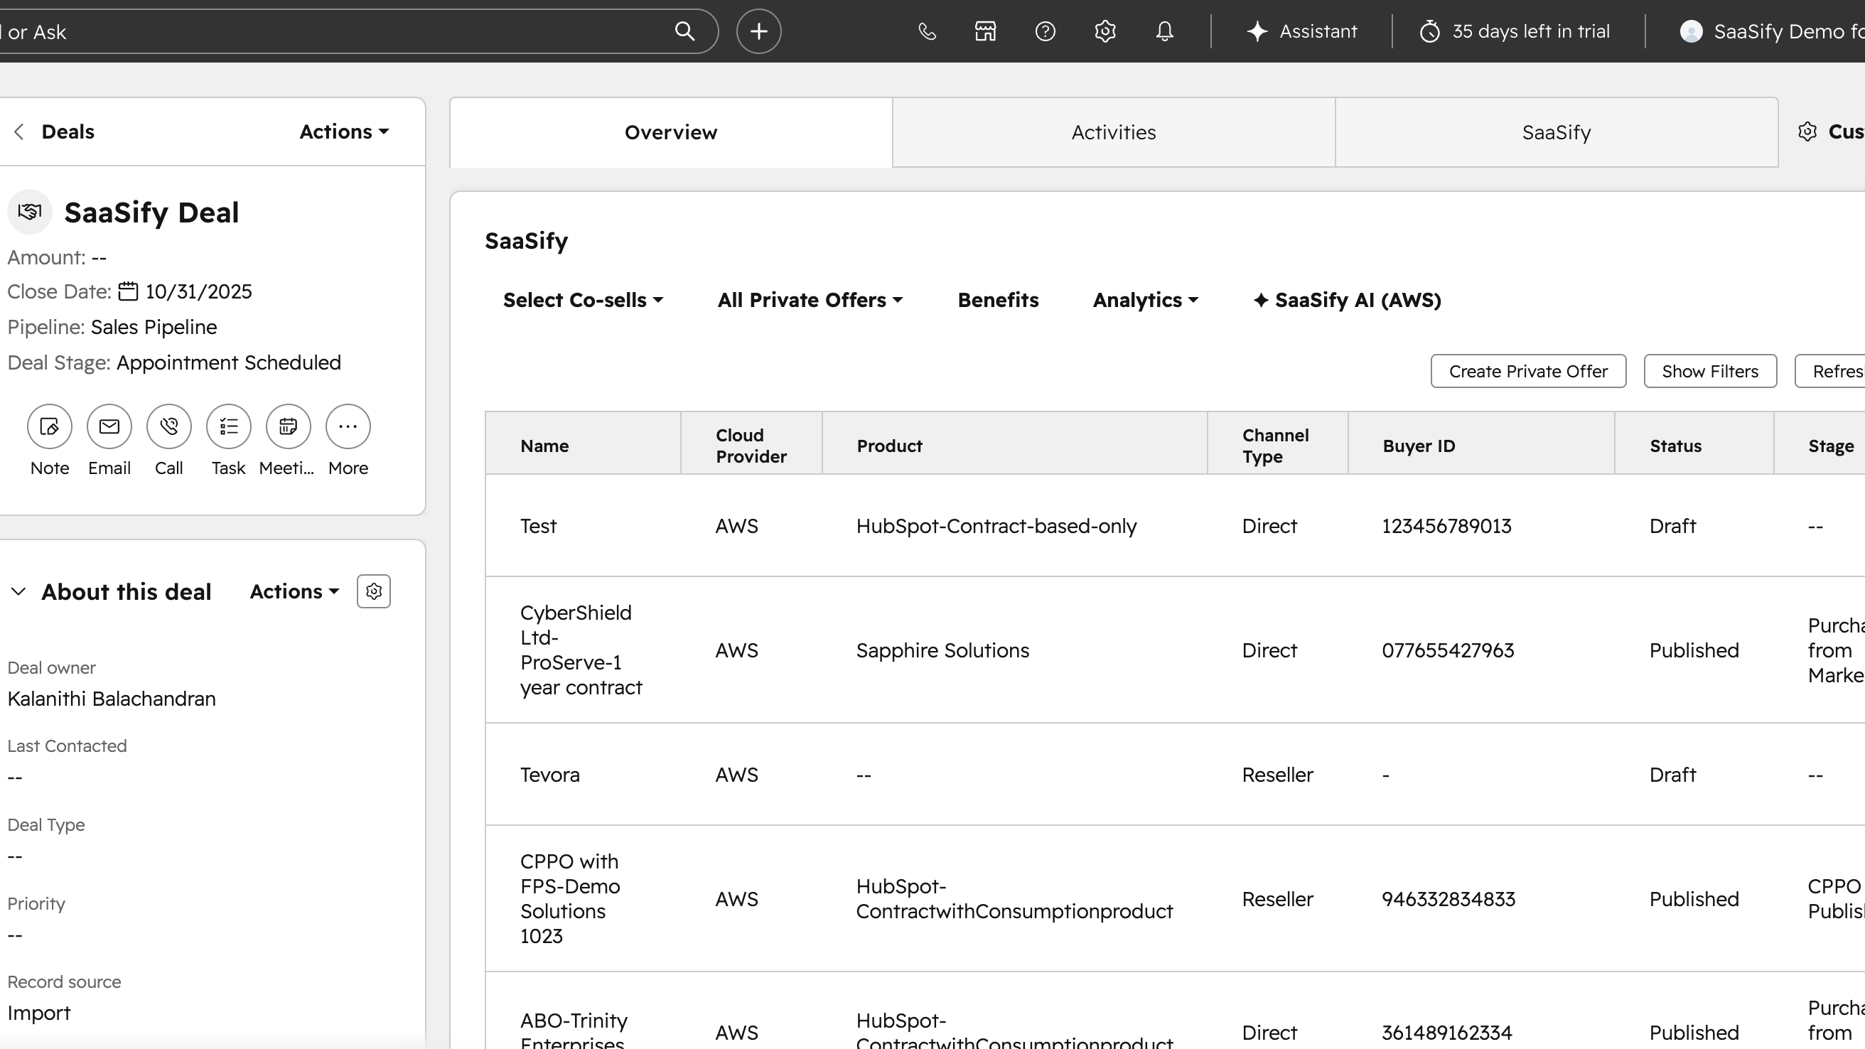
Task: Select ABO-Trinity Enterprises offer name
Action: click(574, 1032)
